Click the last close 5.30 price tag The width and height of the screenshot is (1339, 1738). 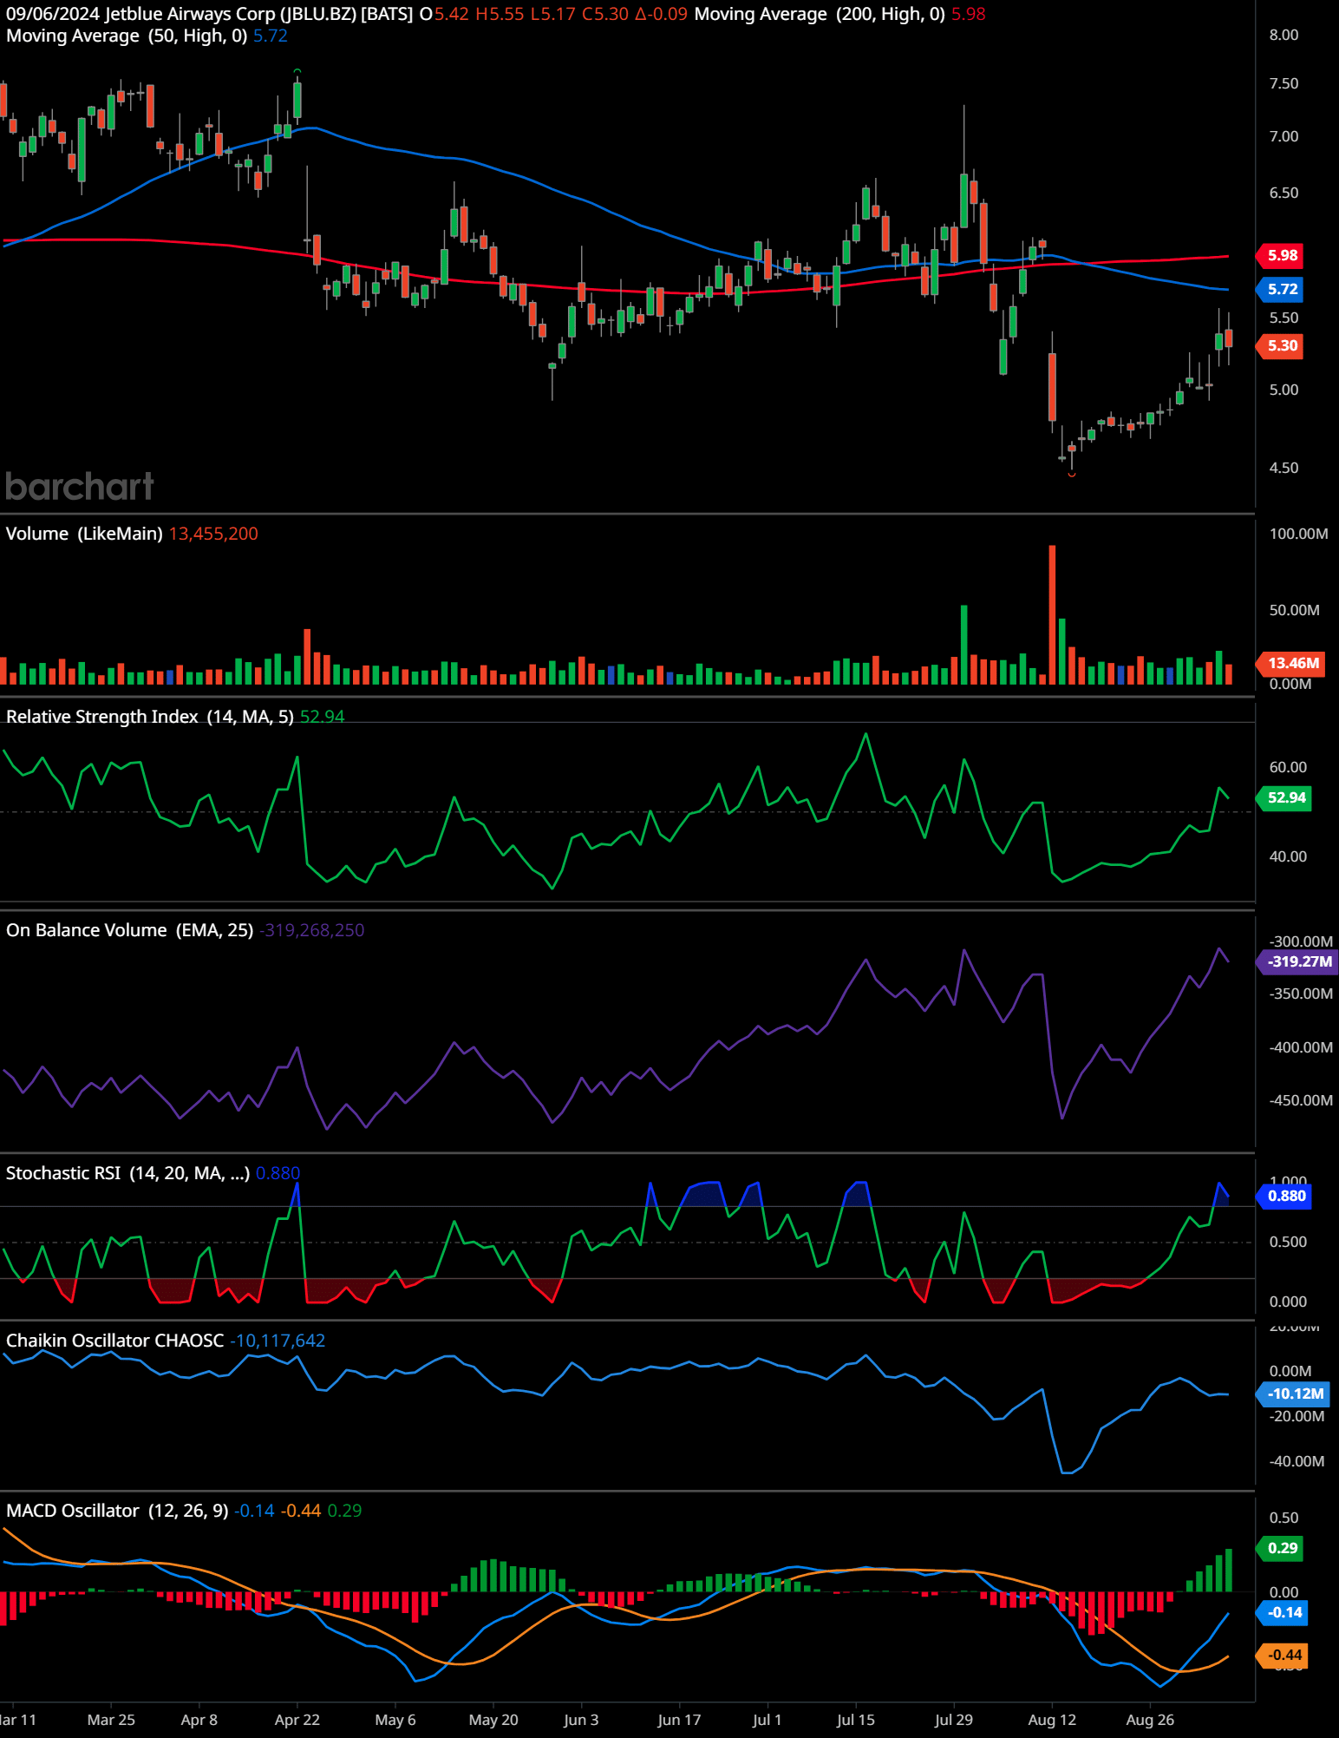[1281, 345]
